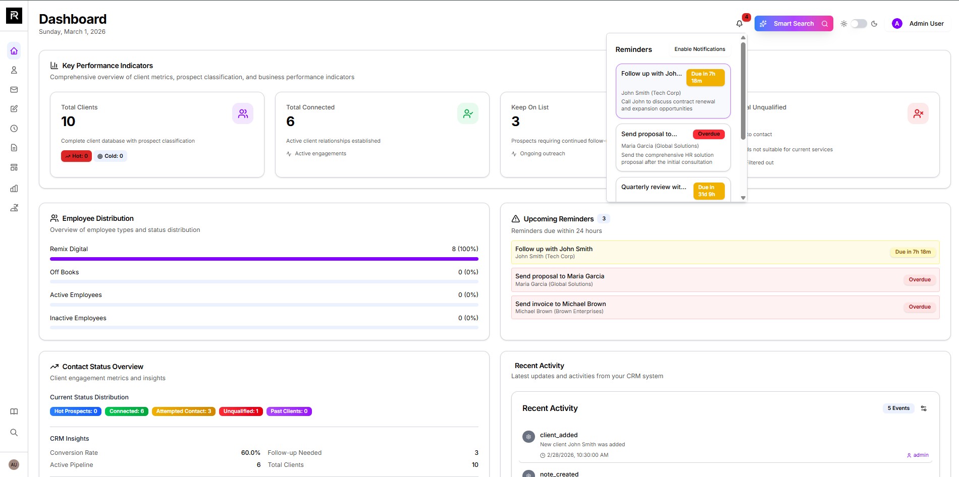Launch Smart Search
This screenshot has width=959, height=477.
(x=793, y=23)
